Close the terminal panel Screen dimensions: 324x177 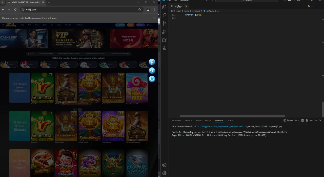coord(320,121)
